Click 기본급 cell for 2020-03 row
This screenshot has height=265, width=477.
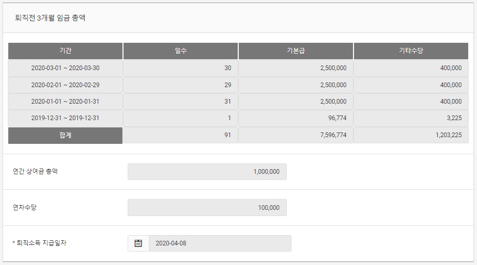point(296,68)
